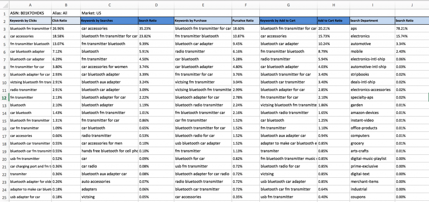Click the cell with 35.23%
Image resolution: width=429 pixels, height=202 pixels.
pos(156,28)
